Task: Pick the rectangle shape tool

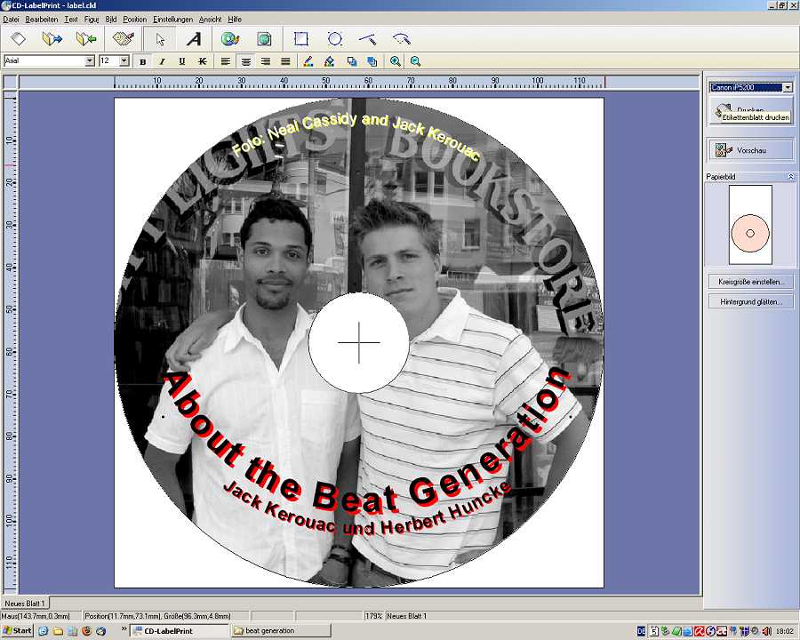Action: [301, 39]
